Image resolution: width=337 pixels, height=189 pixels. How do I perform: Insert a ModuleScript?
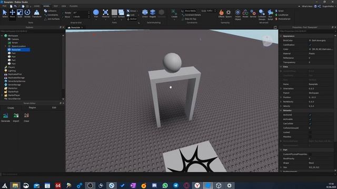pyautogui.click(x=283, y=19)
